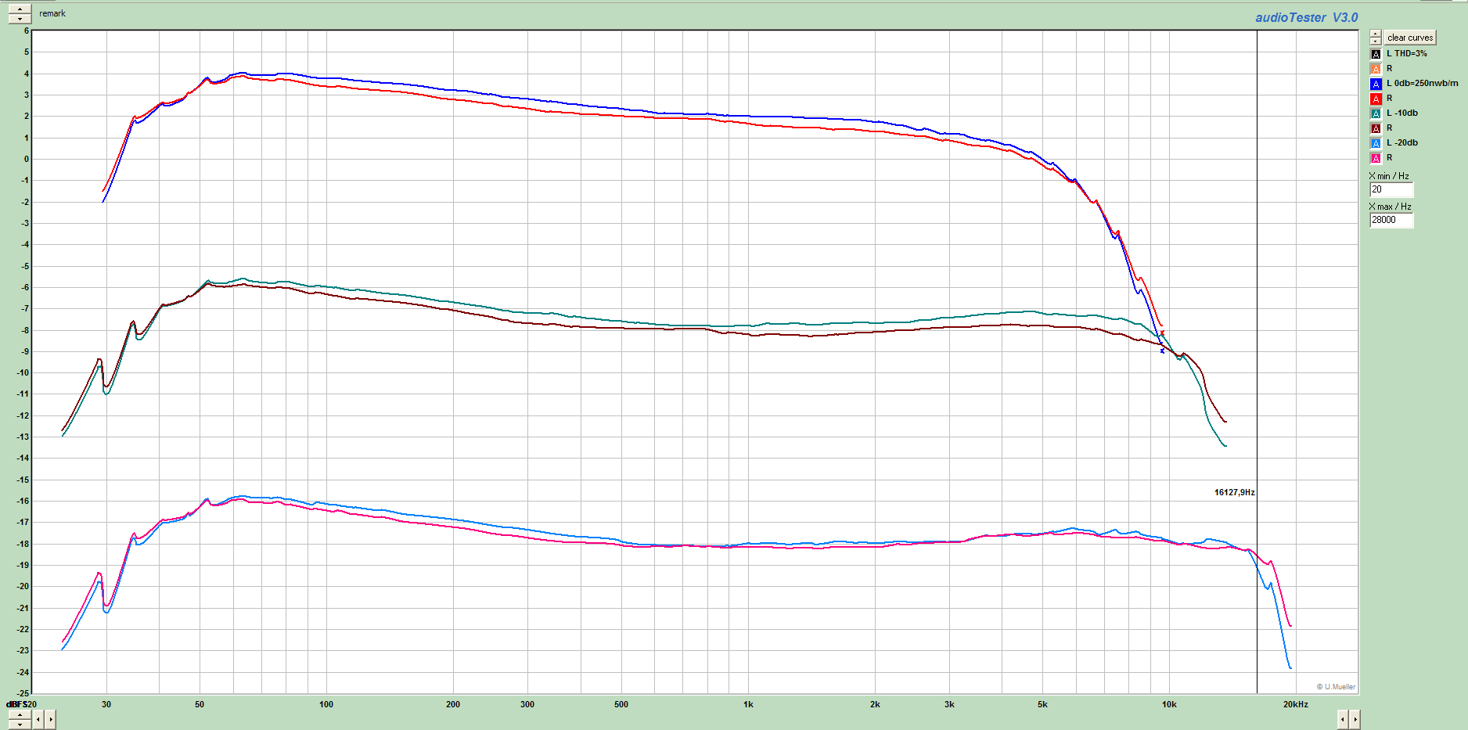Click the 100 frequency axis label
This screenshot has width=1468, height=730.
pyautogui.click(x=326, y=704)
